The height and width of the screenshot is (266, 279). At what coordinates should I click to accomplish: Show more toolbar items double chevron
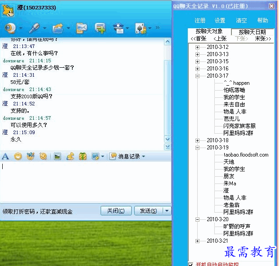tap(158, 28)
